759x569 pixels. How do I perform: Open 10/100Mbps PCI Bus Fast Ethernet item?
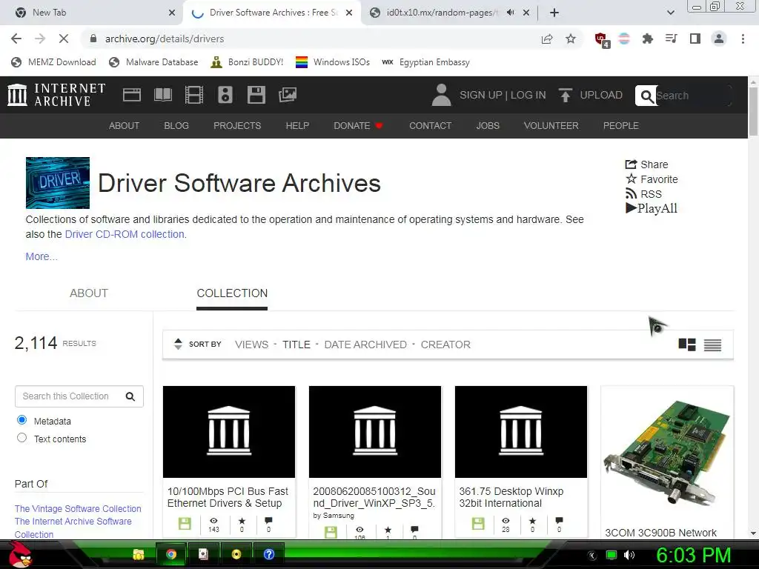(x=228, y=497)
